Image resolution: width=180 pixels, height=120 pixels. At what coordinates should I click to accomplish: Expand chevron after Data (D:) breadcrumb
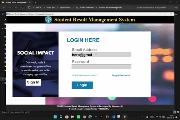pyautogui.click(x=57, y=8)
